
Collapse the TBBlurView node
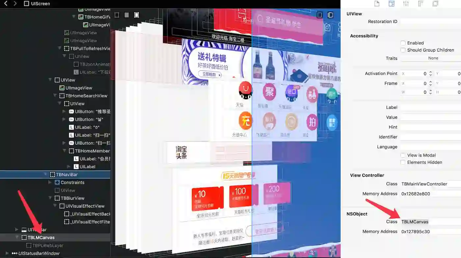point(50,198)
